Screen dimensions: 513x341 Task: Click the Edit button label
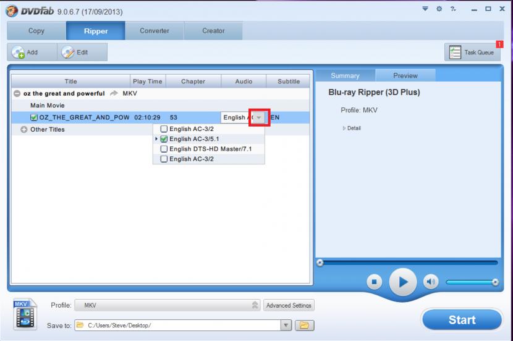click(82, 53)
